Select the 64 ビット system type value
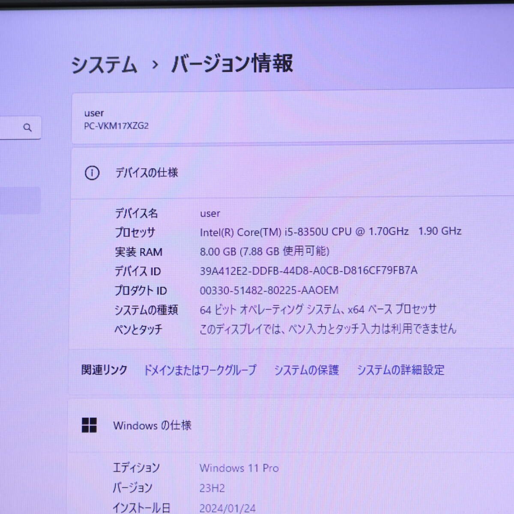The height and width of the screenshot is (514, 514). (x=318, y=309)
